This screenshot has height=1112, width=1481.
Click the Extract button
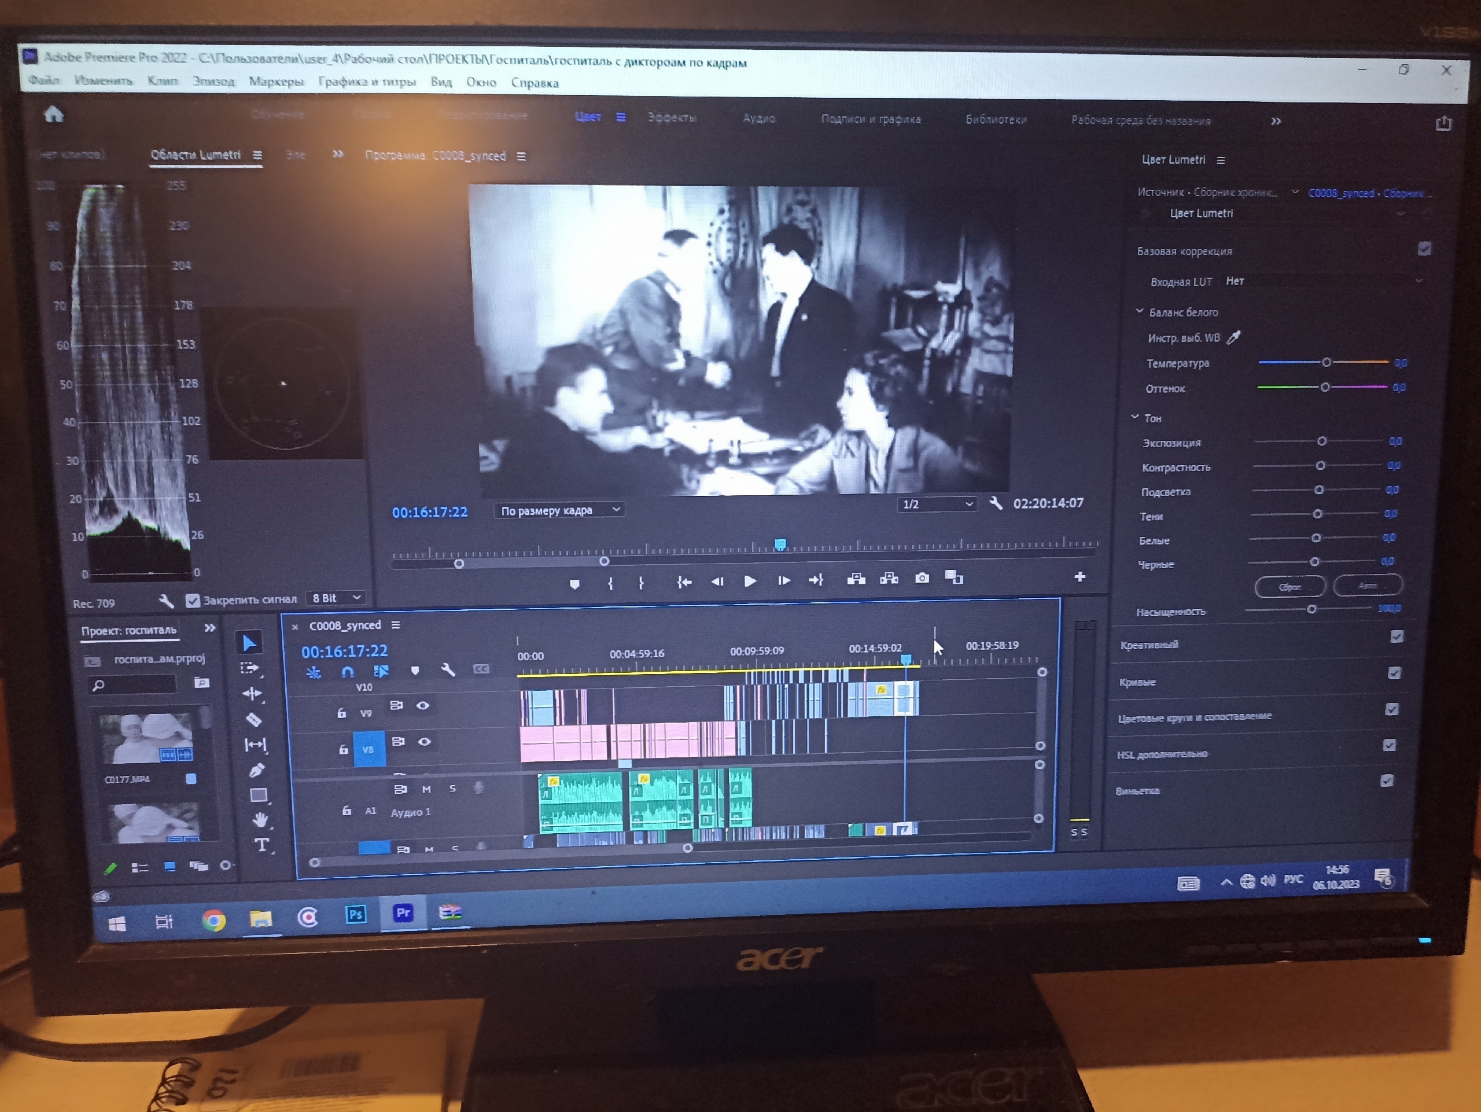889,579
